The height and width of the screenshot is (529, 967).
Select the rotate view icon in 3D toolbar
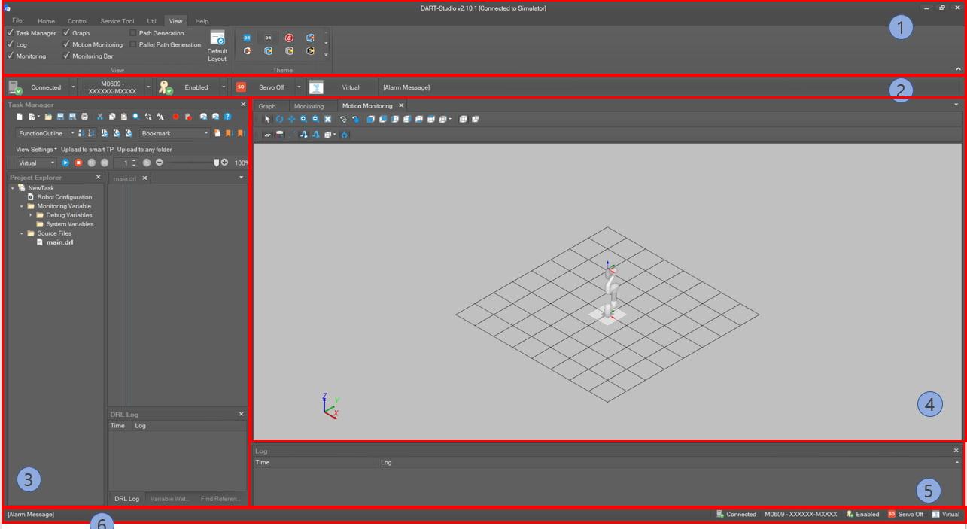(x=279, y=119)
